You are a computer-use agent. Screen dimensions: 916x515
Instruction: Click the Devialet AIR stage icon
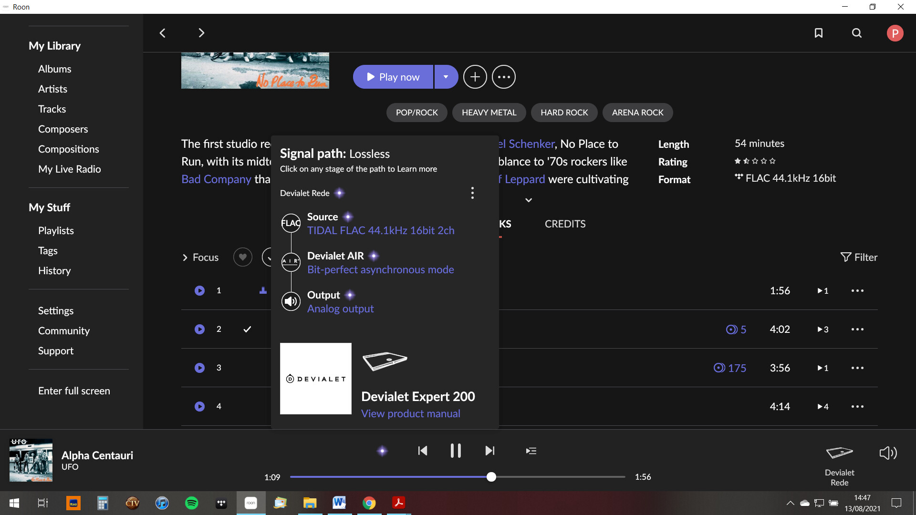[x=291, y=262]
